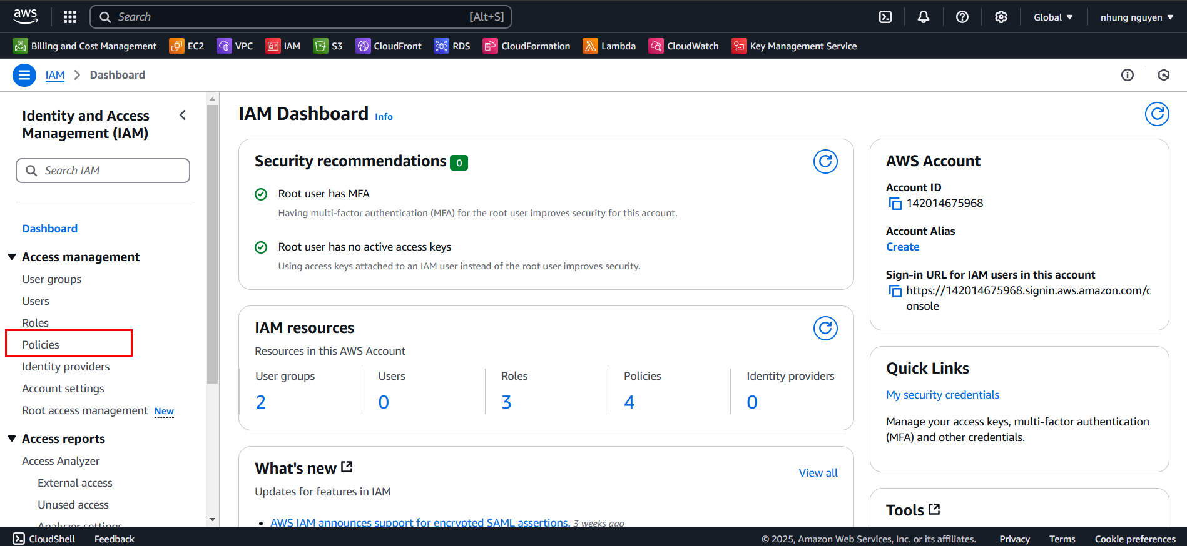The height and width of the screenshot is (546, 1187).
Task: Open the CloudWatch service shortcut
Action: [683, 46]
